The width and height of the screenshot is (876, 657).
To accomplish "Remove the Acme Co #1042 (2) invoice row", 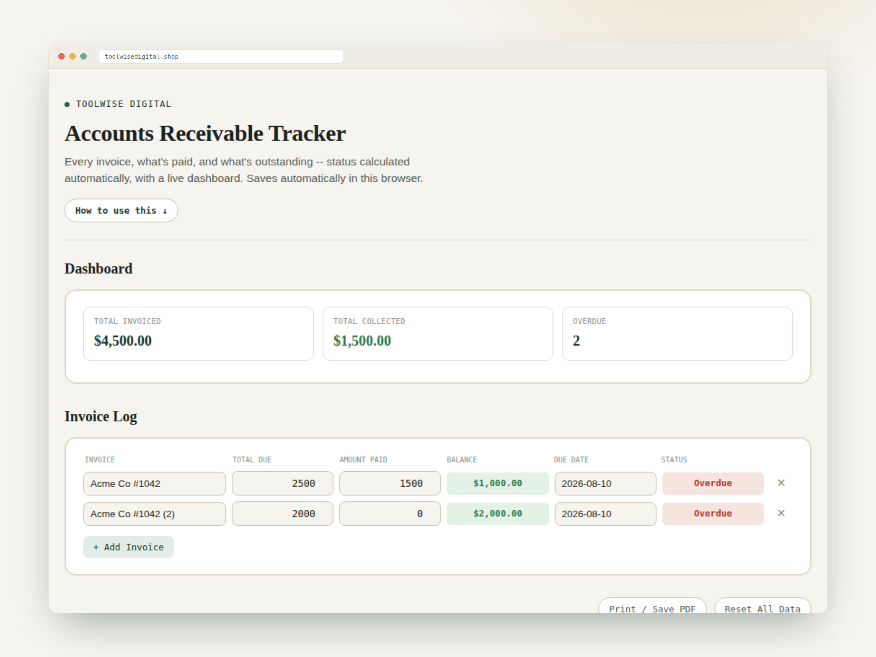I will [x=781, y=513].
